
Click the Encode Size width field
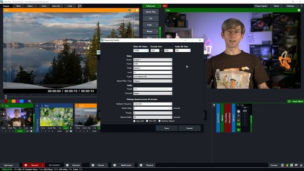(x=155, y=51)
